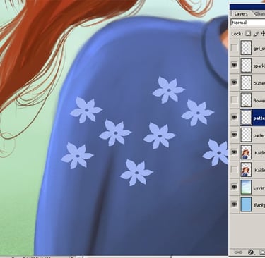Click the solid blue Background thumbnail

(x=246, y=204)
